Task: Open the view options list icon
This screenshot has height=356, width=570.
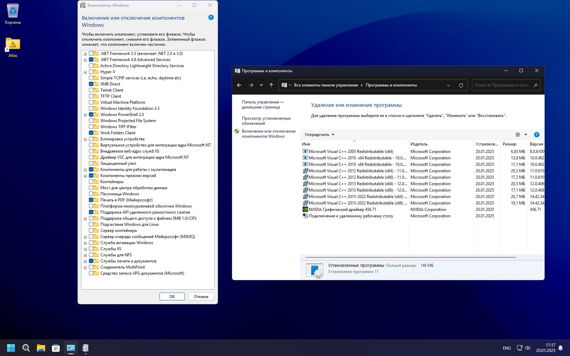Action: pos(518,135)
